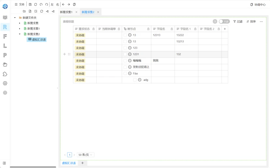Open the plugin puzzle icon in the sidebar
Viewport: 270px width, 168px height.
(5, 74)
